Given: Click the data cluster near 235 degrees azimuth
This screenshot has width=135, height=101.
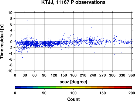Looking at the screenshot, I should pyautogui.click(x=91, y=41).
